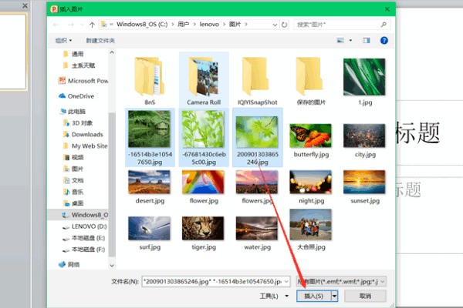Open the 组织 menu

click(64, 40)
